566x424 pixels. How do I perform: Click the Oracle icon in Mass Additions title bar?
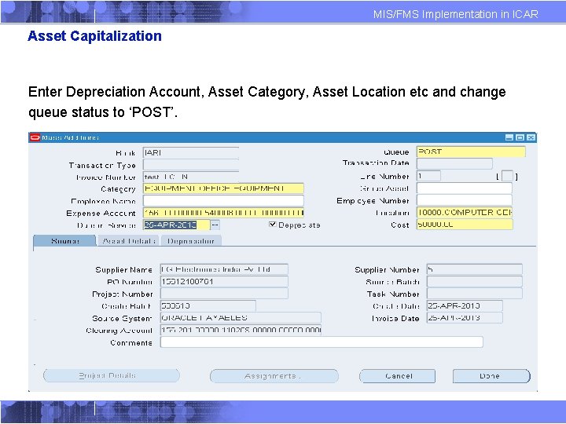(35, 137)
